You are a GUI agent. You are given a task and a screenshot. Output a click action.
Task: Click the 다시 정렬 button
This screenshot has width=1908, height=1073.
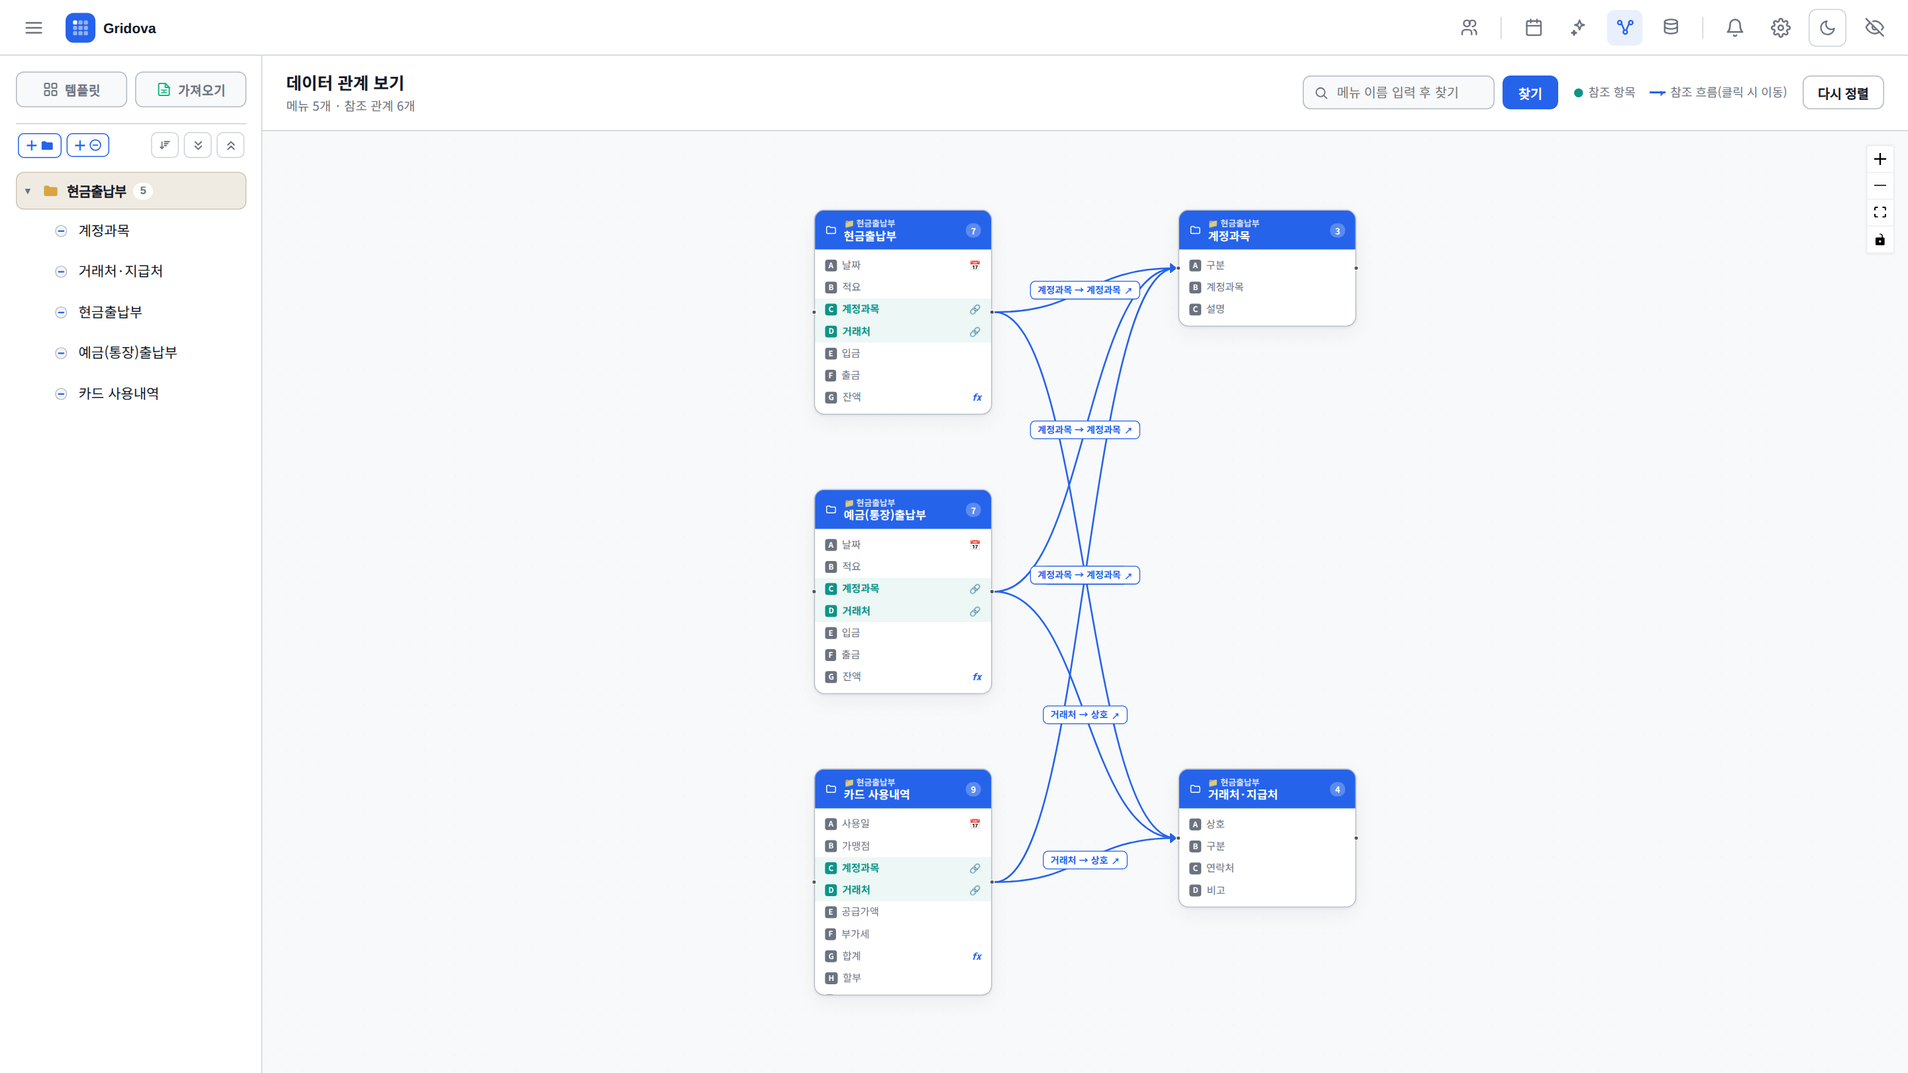(1843, 93)
